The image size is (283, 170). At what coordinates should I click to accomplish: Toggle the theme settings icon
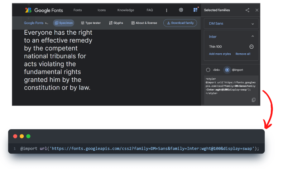coord(181,10)
